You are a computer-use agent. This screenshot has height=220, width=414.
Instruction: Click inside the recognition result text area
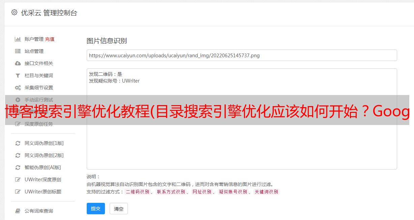pos(242,119)
